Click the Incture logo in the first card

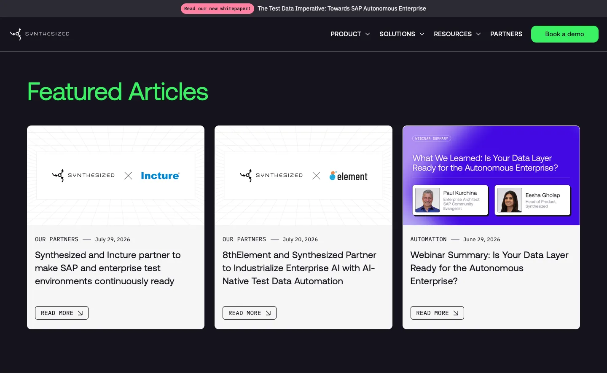pyautogui.click(x=160, y=176)
